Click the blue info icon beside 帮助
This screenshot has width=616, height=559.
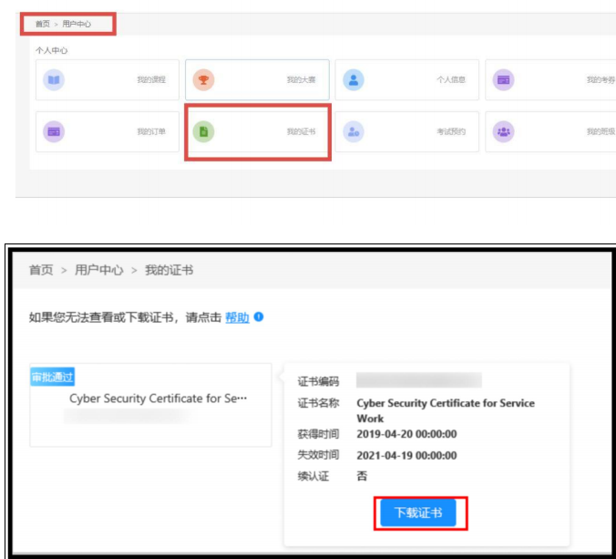pos(259,317)
